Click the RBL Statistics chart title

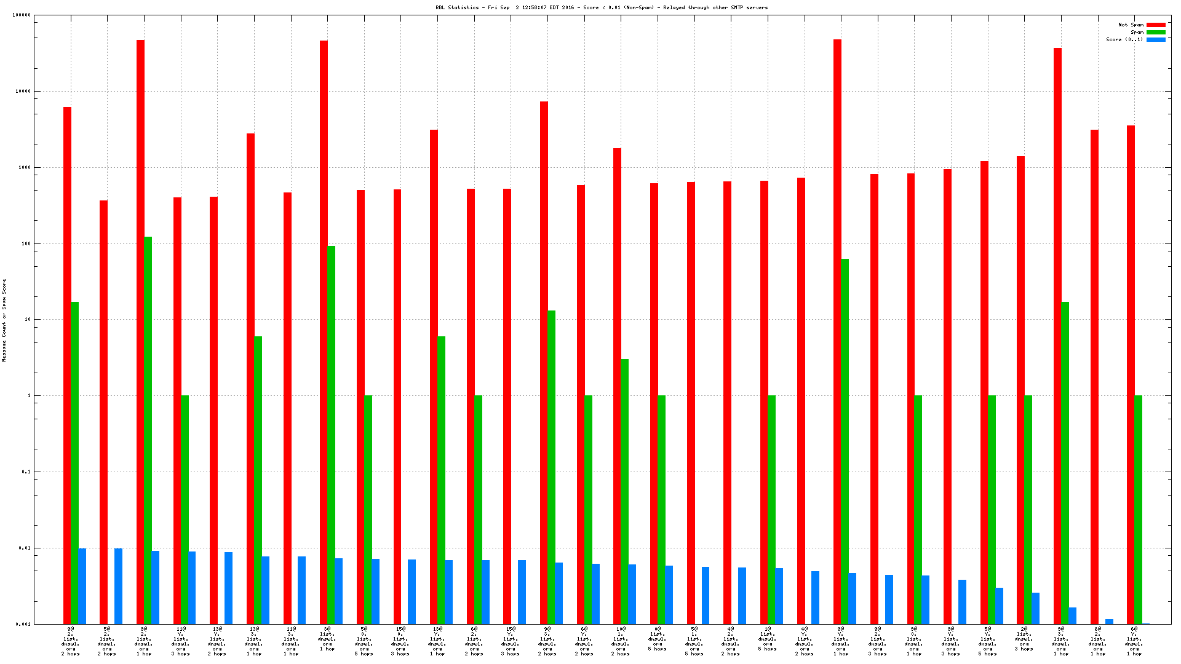coord(601,7)
